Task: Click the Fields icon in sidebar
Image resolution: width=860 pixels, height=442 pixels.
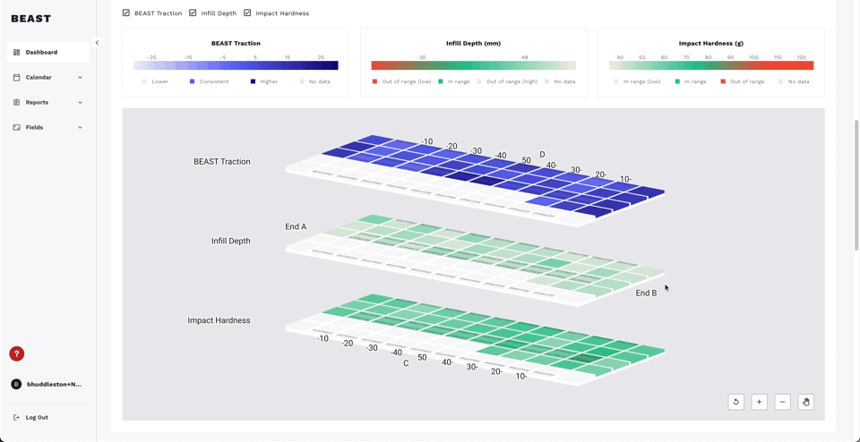Action: pyautogui.click(x=16, y=128)
